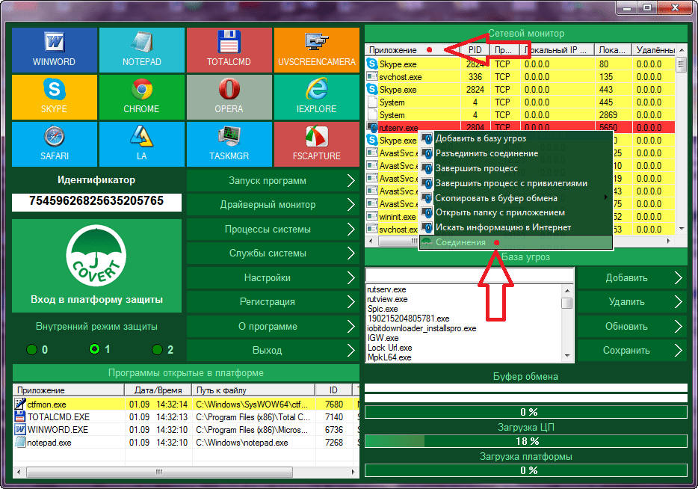Image resolution: width=698 pixels, height=489 pixels.
Task: Click notepad.exe icon in opened programs list
Action: coord(20,442)
